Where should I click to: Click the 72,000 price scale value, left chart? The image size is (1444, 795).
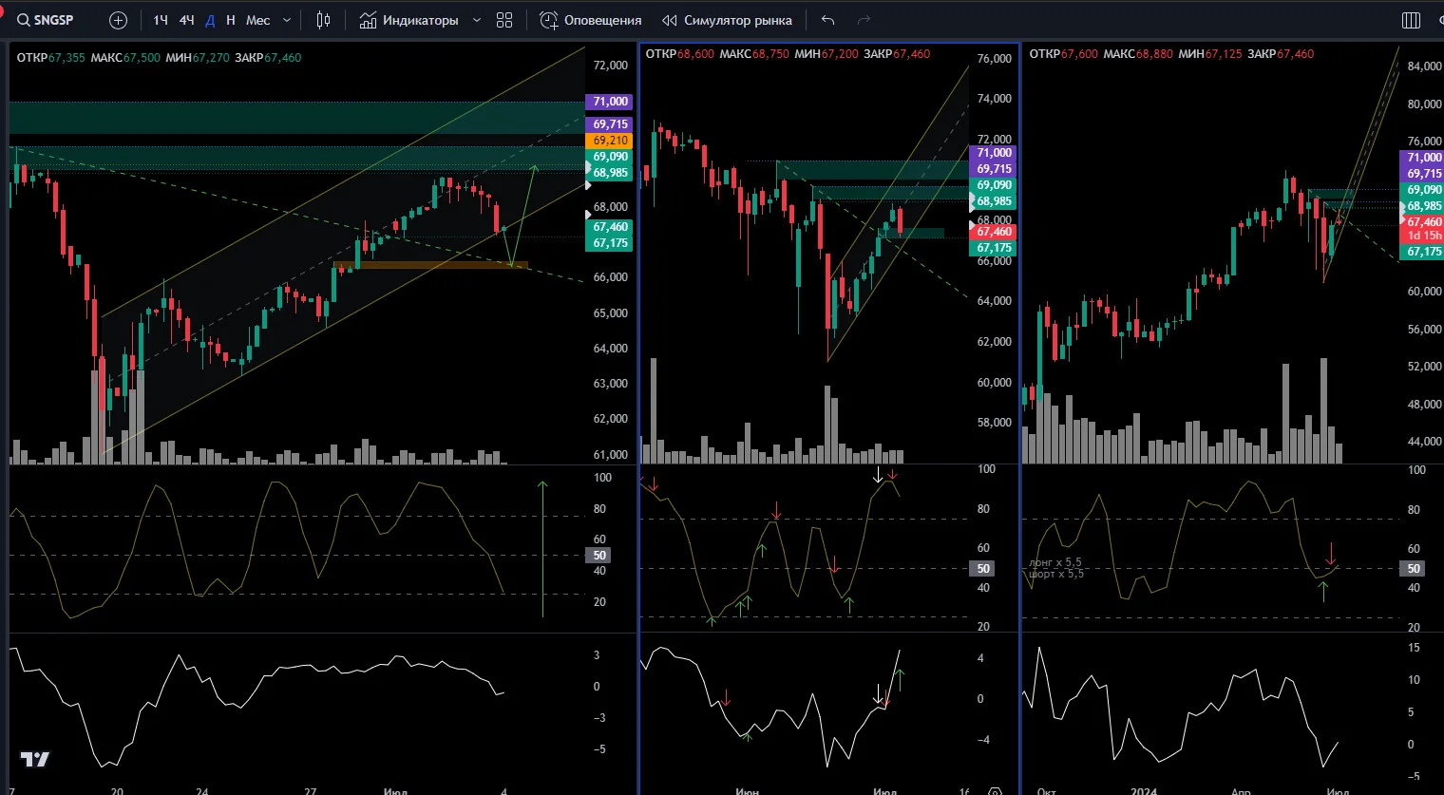tap(611, 66)
